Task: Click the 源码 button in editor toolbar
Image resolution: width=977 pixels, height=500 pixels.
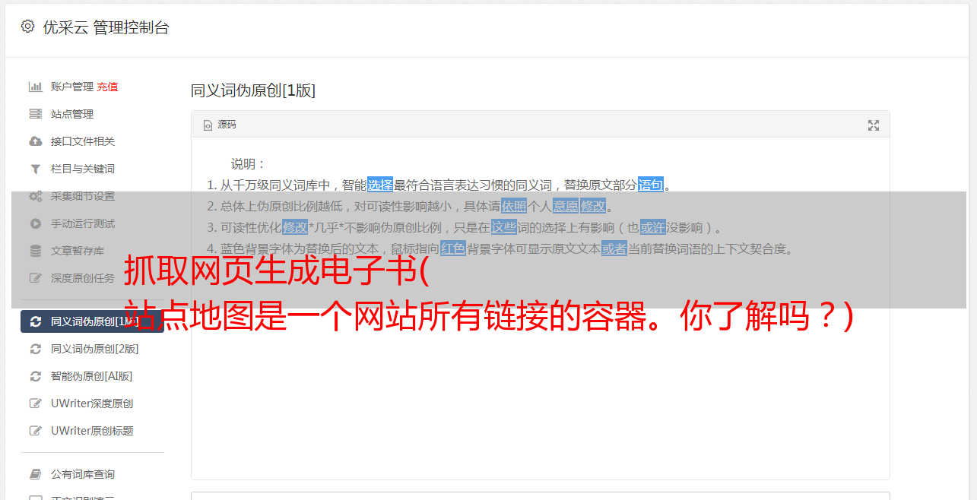Action: point(220,125)
